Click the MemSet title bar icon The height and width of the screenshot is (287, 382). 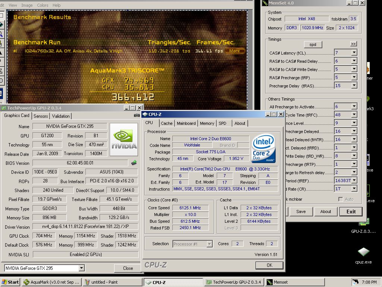265,3
